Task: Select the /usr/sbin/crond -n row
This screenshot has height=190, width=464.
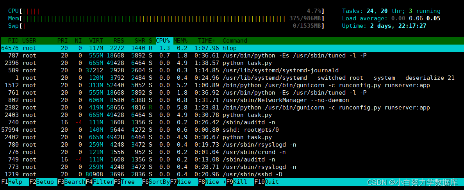Action: tap(232, 152)
